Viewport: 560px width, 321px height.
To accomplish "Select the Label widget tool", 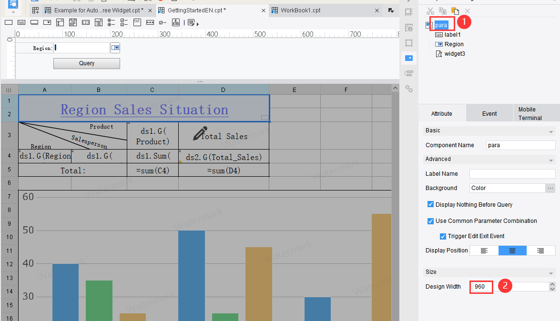I will click(x=21, y=22).
